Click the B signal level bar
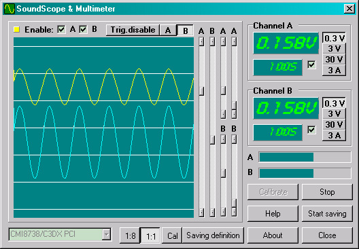 tap(305, 174)
